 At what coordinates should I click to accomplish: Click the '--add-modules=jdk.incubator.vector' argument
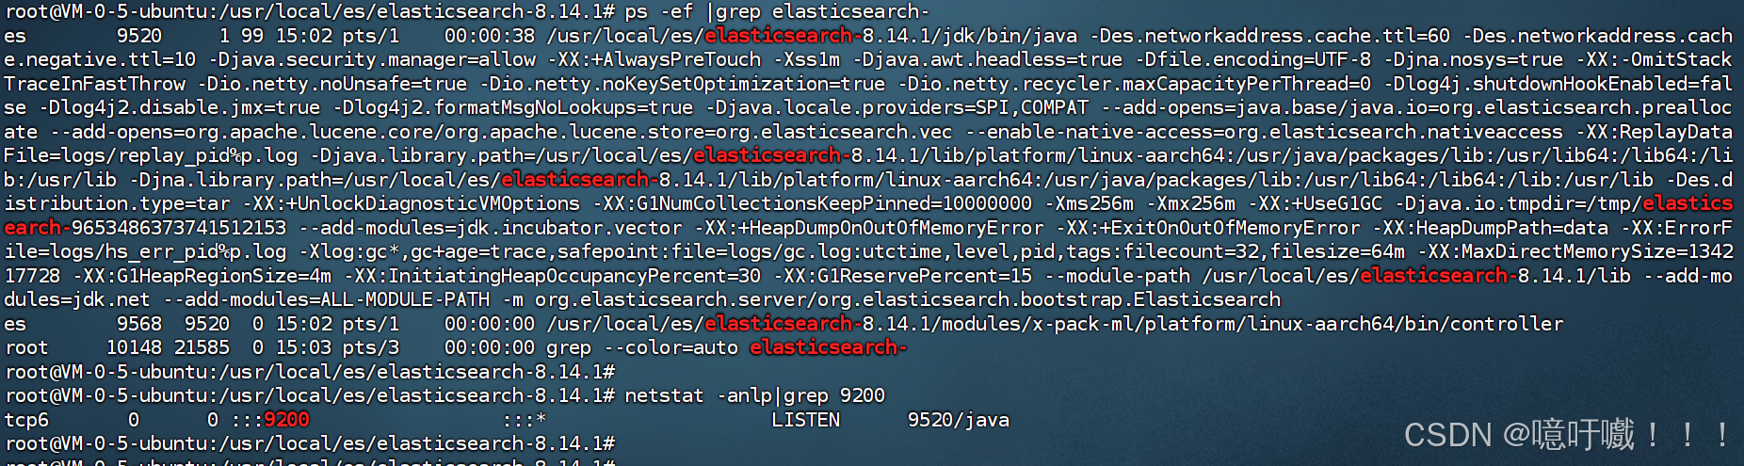tap(490, 228)
